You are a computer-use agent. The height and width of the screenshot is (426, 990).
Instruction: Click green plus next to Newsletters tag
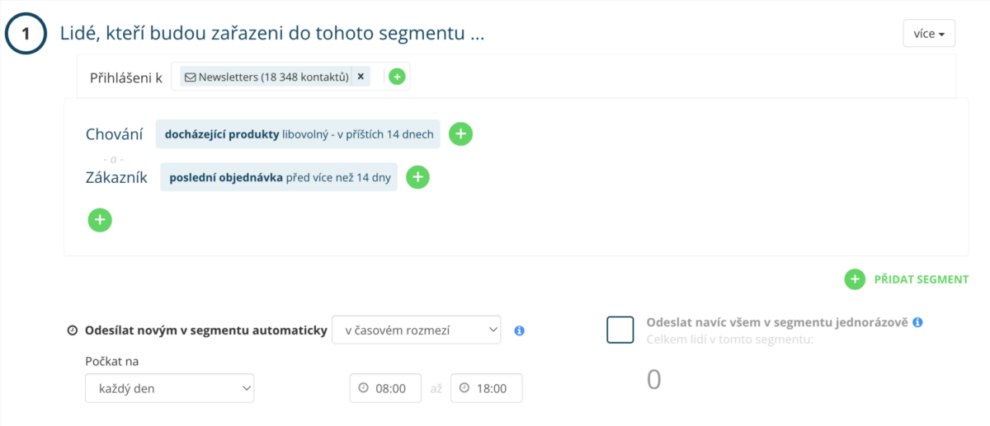point(397,77)
